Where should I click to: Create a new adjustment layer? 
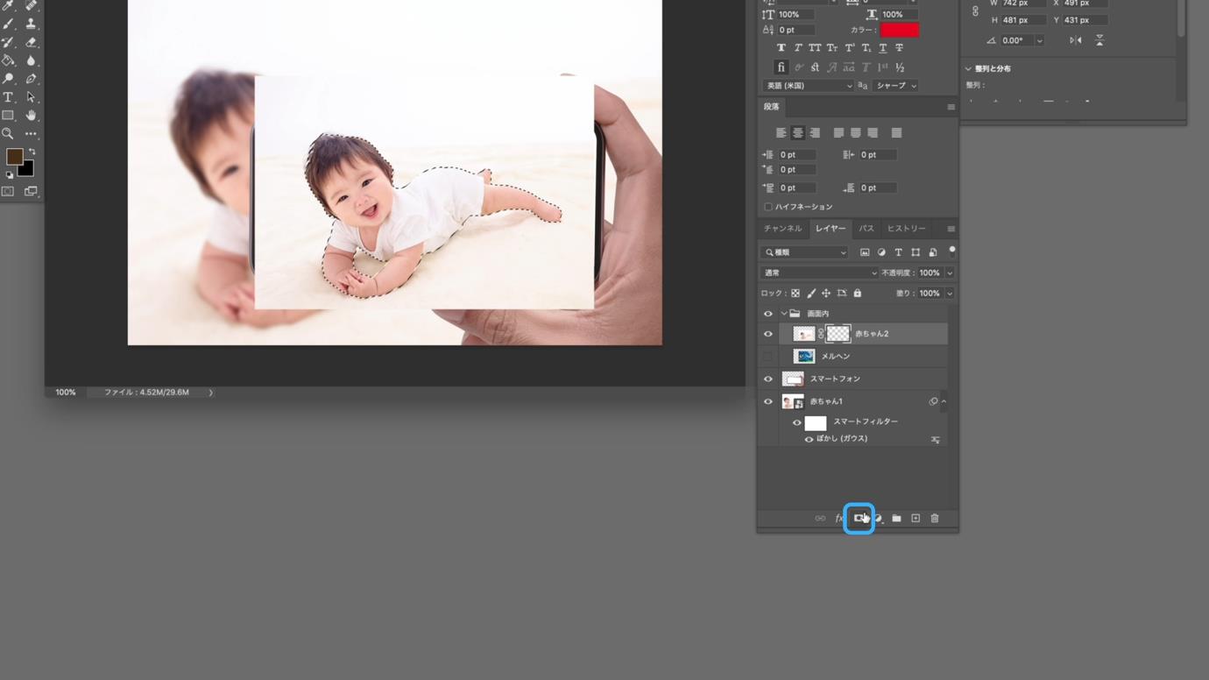pos(878,519)
